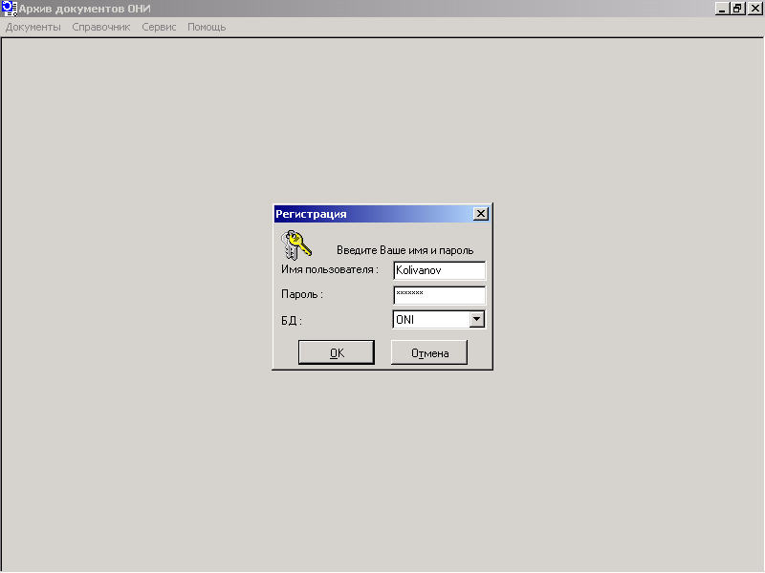Viewport: 765px width, 573px height.
Task: Click the keys icon in Регистрация dialog
Action: pyautogui.click(x=296, y=245)
